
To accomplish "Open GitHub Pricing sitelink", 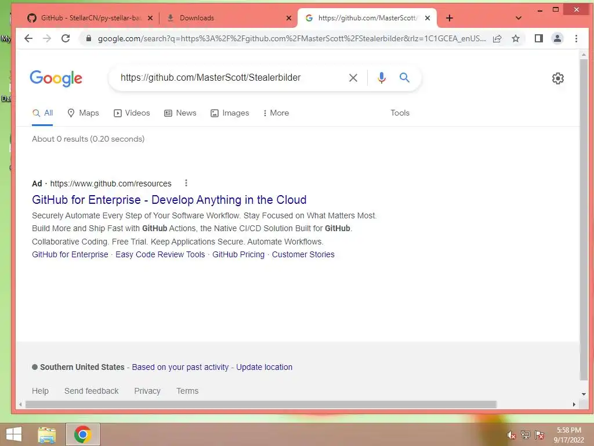I will (x=238, y=254).
